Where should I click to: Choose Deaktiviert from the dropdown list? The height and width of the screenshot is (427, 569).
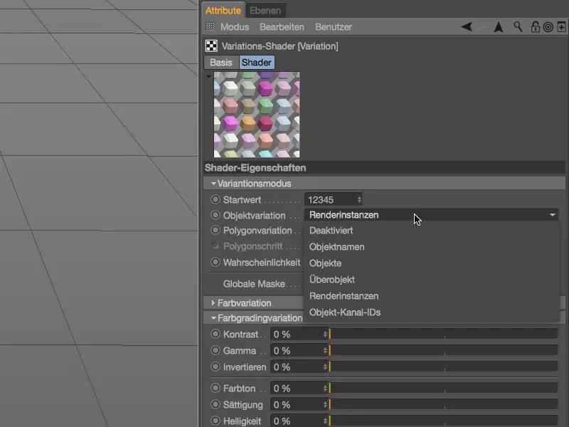(432, 231)
